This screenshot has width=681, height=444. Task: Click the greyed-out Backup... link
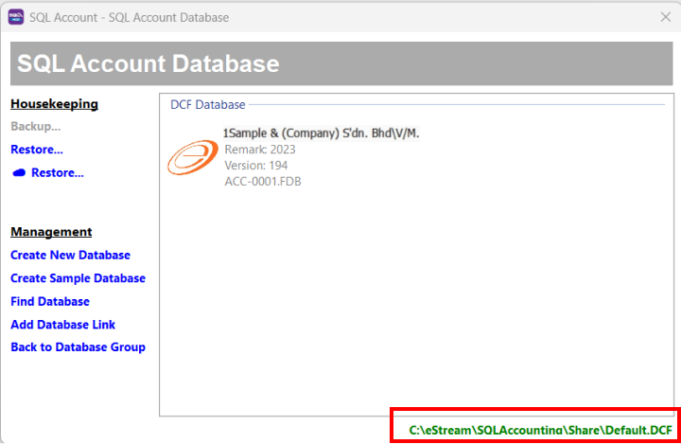click(x=35, y=126)
